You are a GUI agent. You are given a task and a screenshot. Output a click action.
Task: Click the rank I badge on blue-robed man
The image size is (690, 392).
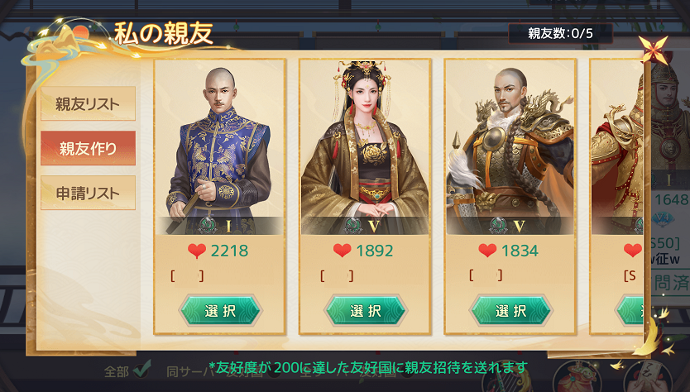(x=219, y=226)
